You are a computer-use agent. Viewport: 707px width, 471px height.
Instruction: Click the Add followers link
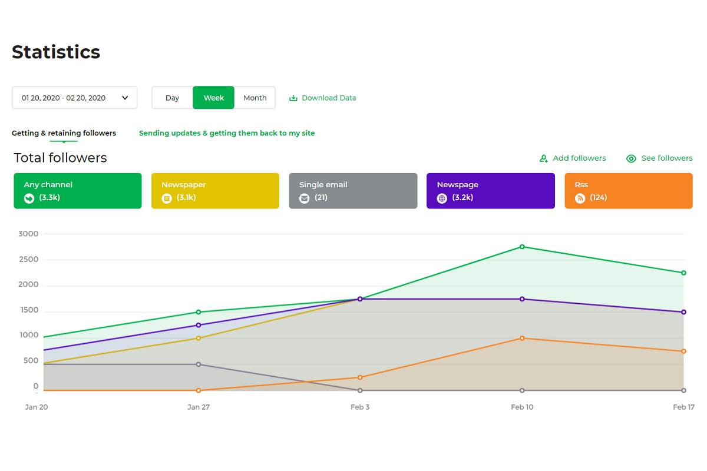tap(579, 158)
